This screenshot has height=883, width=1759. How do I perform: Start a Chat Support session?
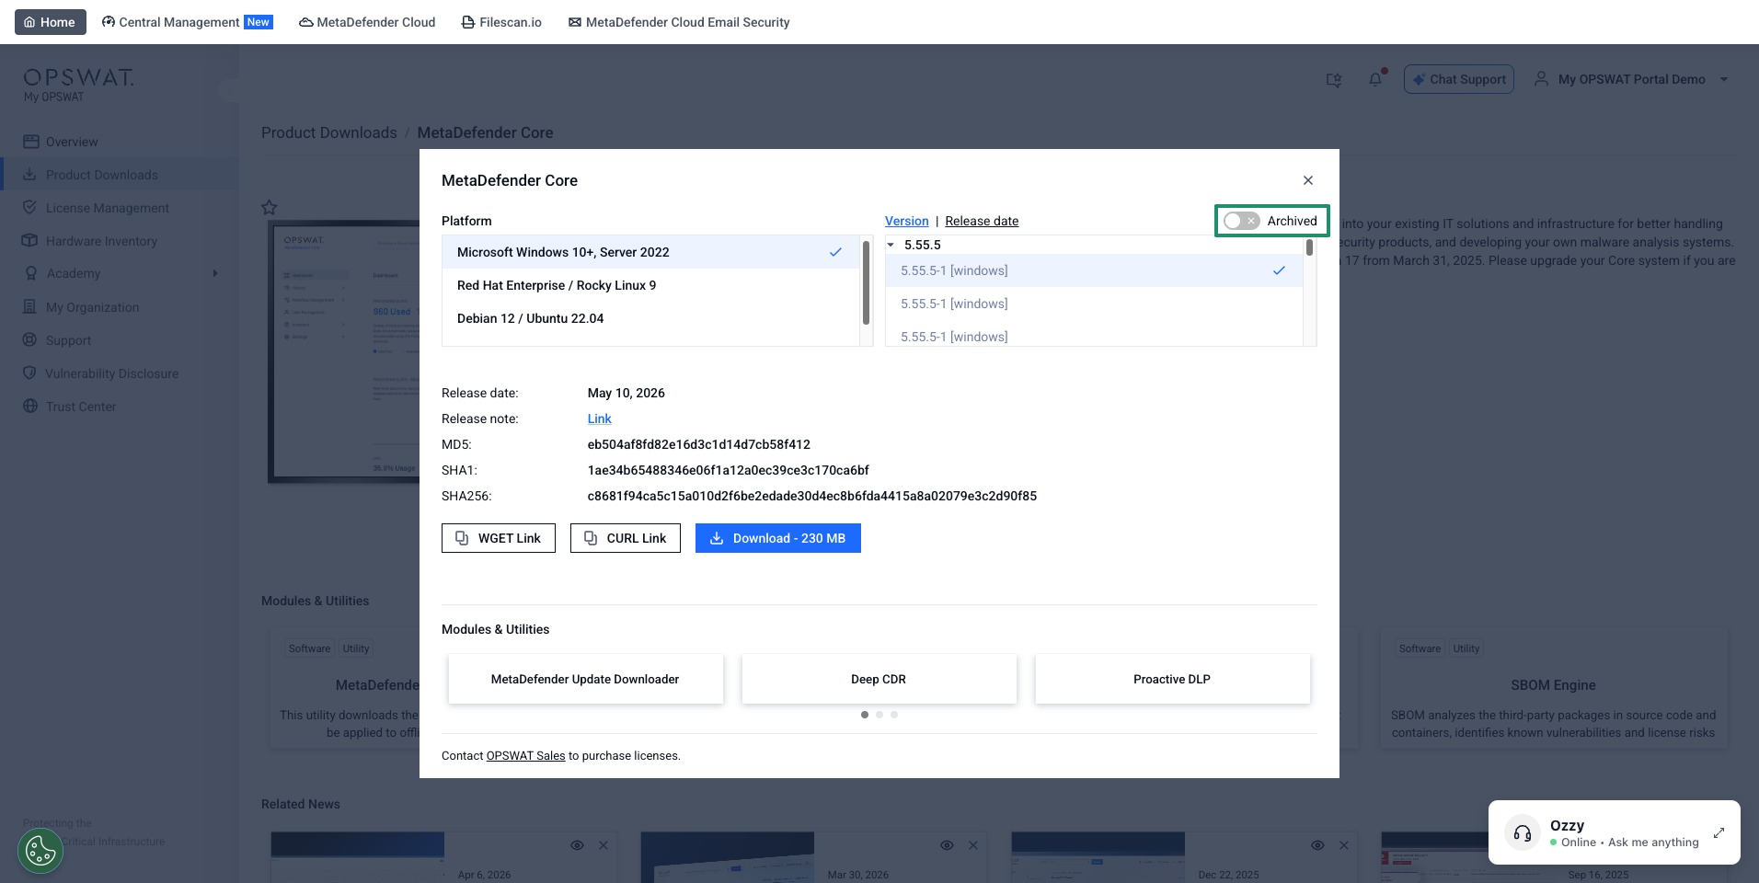(1459, 79)
